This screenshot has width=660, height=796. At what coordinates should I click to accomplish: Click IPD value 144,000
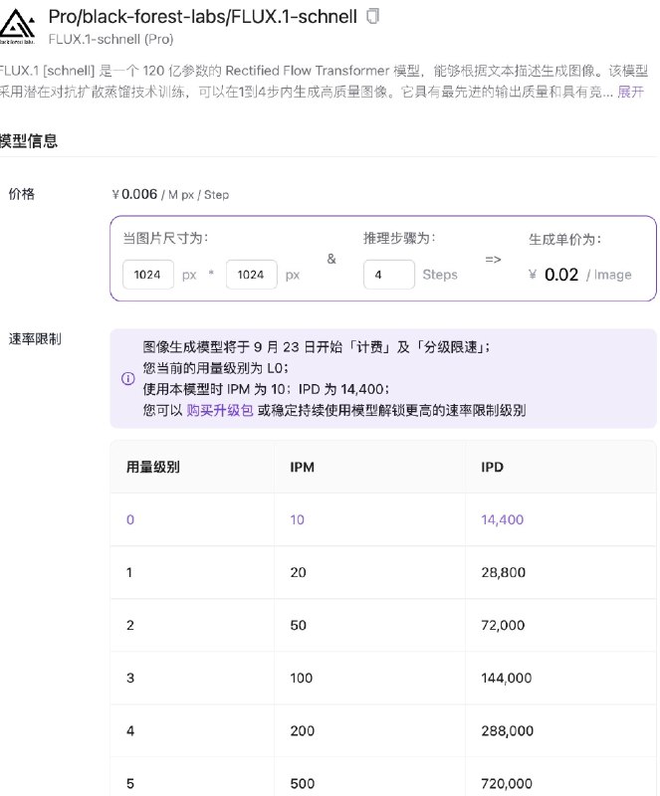507,679
